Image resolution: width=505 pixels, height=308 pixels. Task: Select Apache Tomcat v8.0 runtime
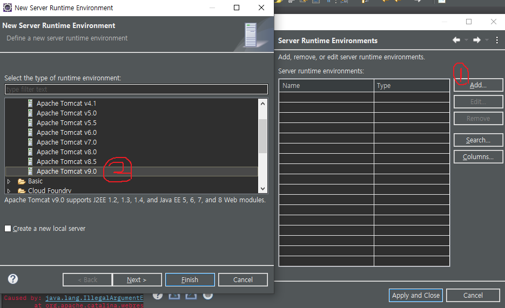[x=66, y=152]
